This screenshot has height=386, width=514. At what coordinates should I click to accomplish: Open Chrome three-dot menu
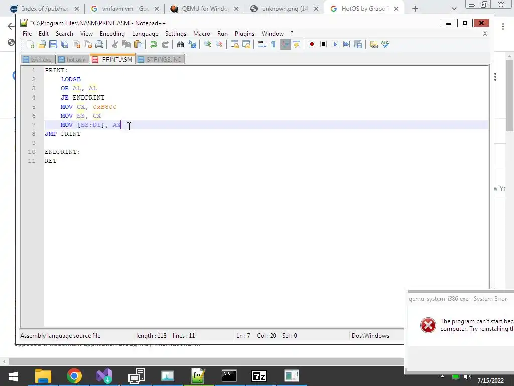click(503, 26)
